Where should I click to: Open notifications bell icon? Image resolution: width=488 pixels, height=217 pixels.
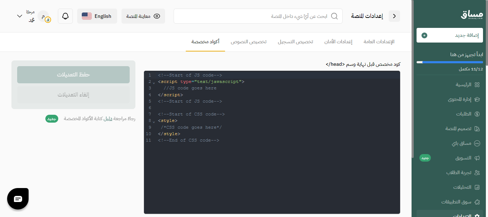pos(65,16)
